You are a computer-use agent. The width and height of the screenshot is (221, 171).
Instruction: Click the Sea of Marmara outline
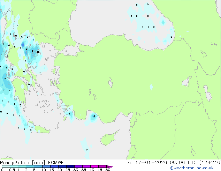74,52
